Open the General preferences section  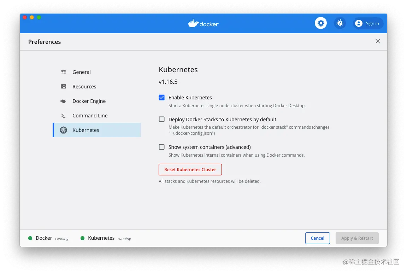pyautogui.click(x=97, y=72)
